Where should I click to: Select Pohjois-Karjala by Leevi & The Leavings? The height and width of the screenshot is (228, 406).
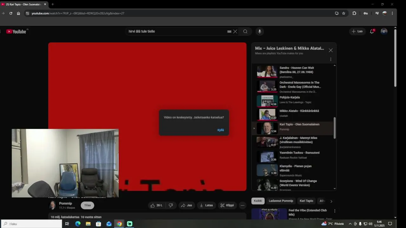[293, 101]
